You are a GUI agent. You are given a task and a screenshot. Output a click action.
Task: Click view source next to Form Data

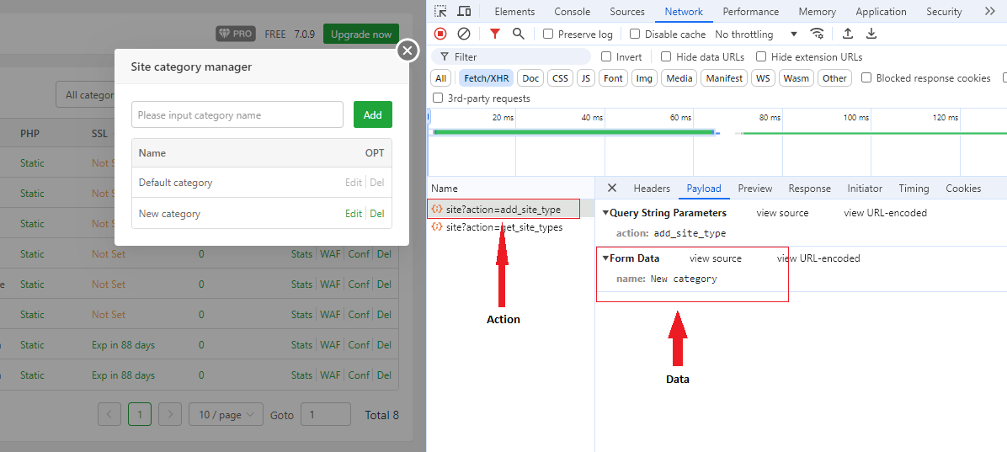pyautogui.click(x=716, y=258)
